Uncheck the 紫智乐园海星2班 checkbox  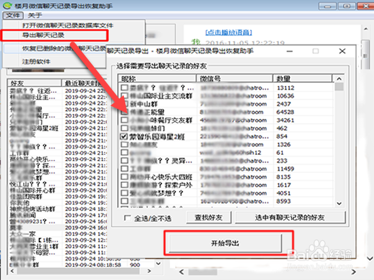tap(124, 136)
